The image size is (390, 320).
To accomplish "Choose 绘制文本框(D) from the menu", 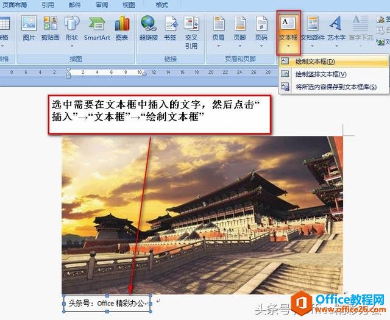I will pyautogui.click(x=333, y=61).
